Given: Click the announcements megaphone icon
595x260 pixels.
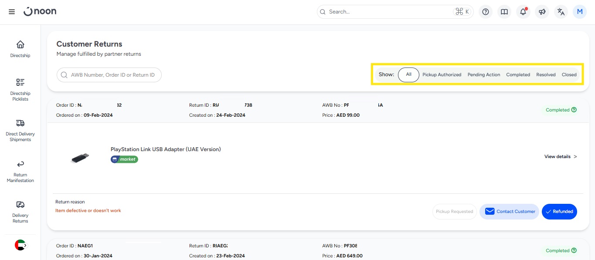Looking at the screenshot, I should (542, 12).
